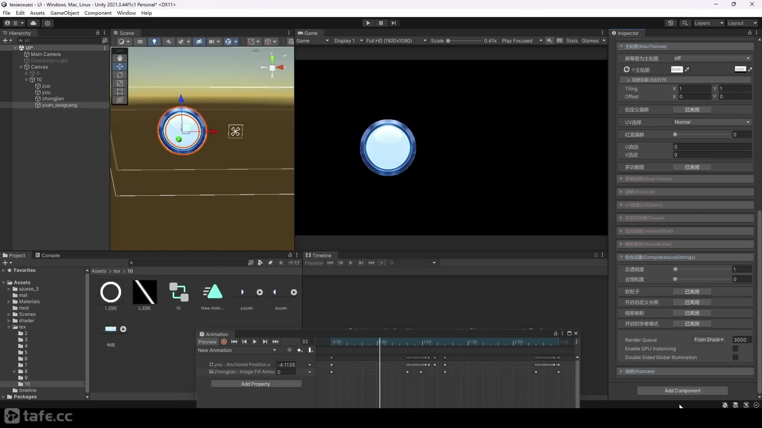Viewport: 762px width, 428px height.
Task: Select the Transform tool in Scene toolbar
Action: (120, 100)
